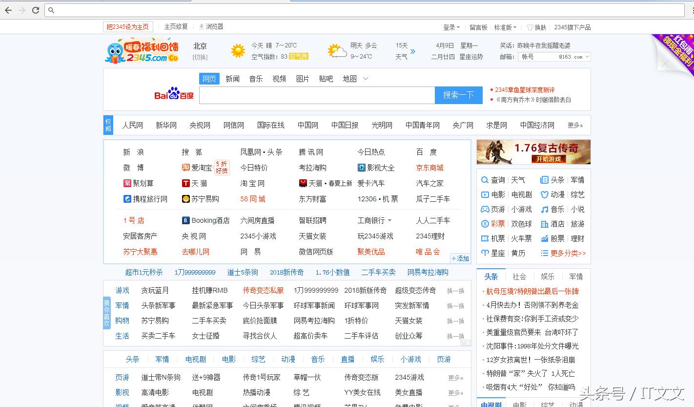Click the Baidu logo
Viewport: 694px width, 407px height.
[174, 94]
